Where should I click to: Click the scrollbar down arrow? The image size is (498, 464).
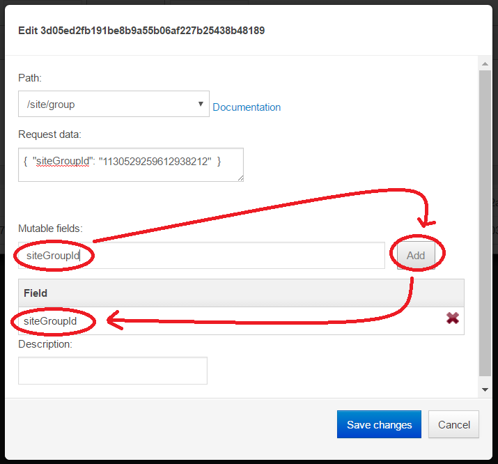coord(485,389)
